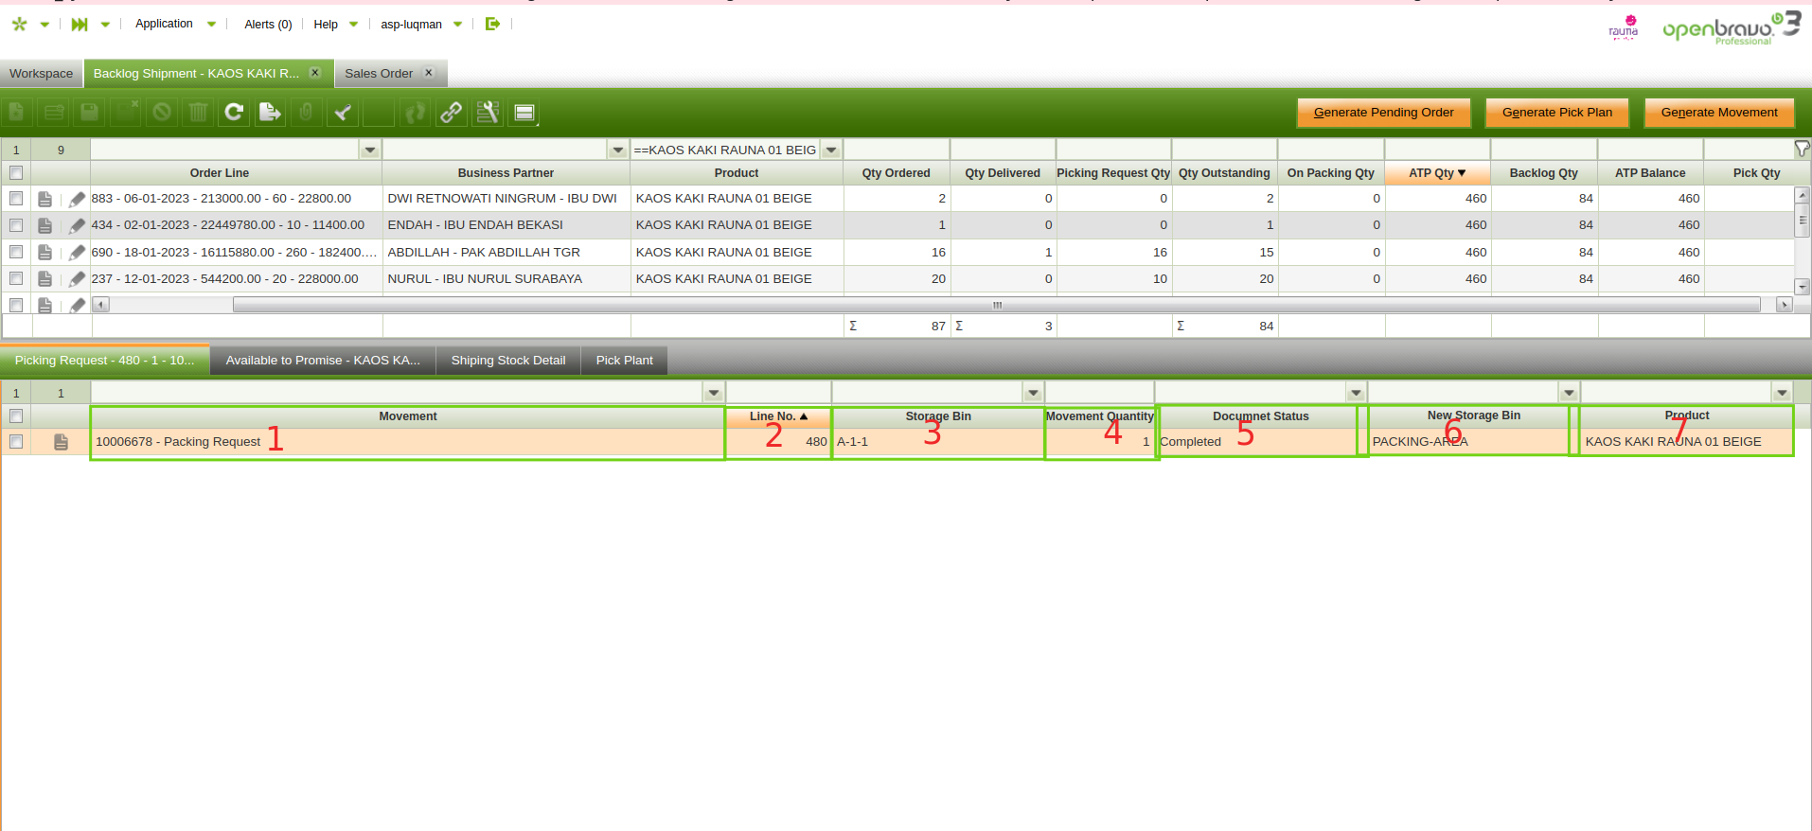Toggle the form/grid view icon
Screen dimensions: 1812x831
click(524, 113)
